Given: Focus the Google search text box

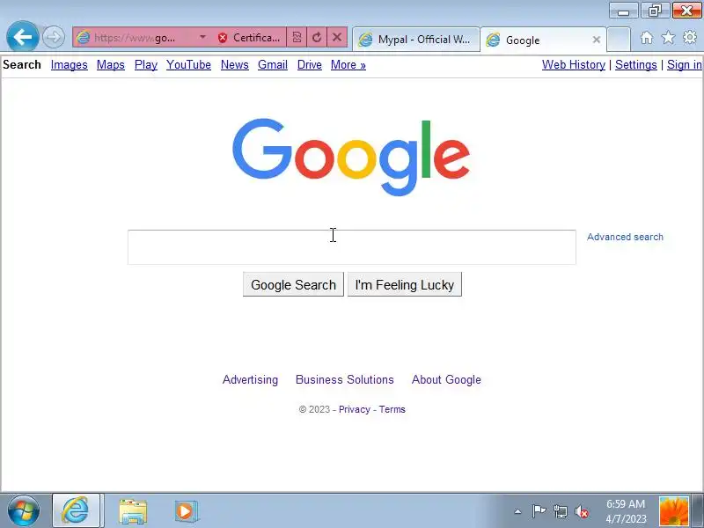Looking at the screenshot, I should (x=351, y=247).
